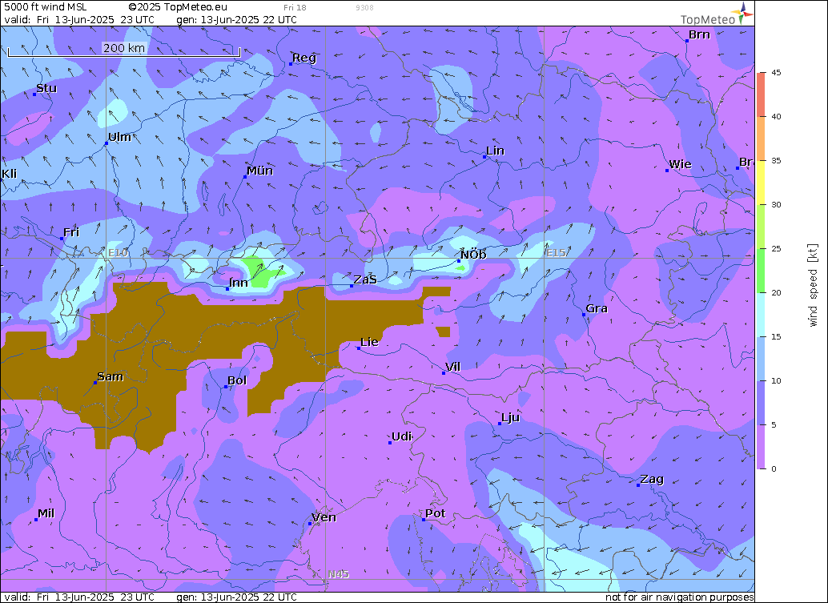Click the Stu city marker

pyautogui.click(x=35, y=94)
